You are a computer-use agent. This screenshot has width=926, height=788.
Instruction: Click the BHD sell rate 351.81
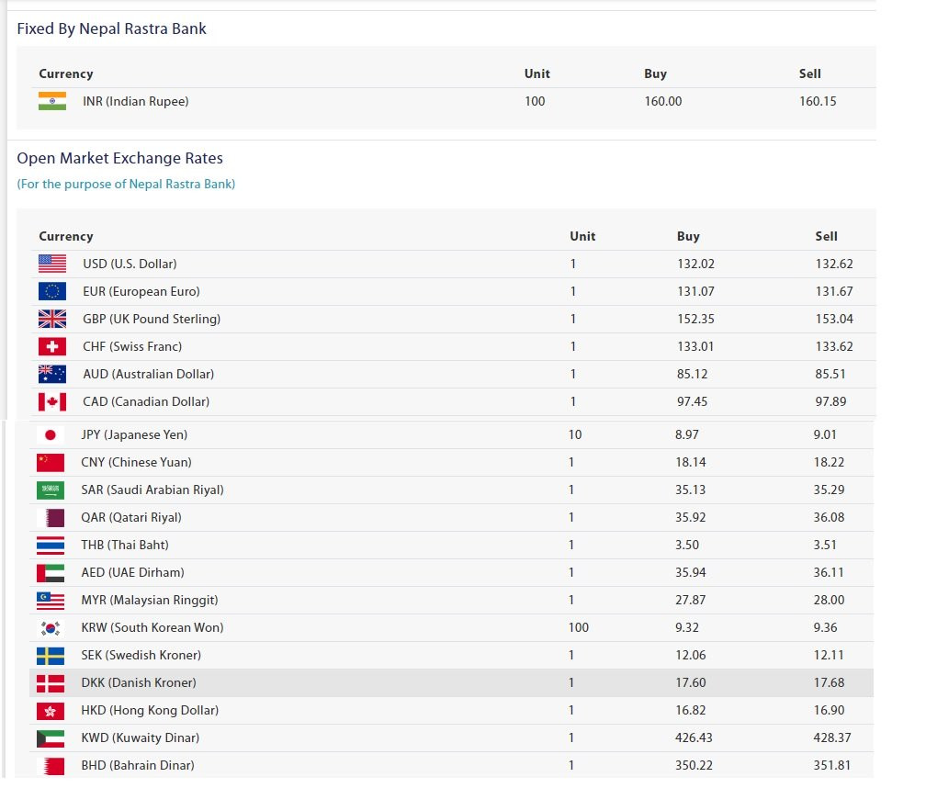click(x=832, y=766)
